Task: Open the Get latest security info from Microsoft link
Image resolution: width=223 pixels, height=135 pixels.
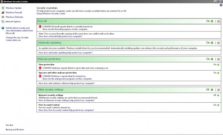Action: click(x=19, y=31)
